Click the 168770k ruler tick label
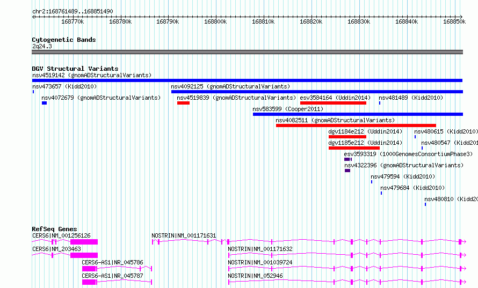This screenshot has height=288, width=478. point(73,21)
